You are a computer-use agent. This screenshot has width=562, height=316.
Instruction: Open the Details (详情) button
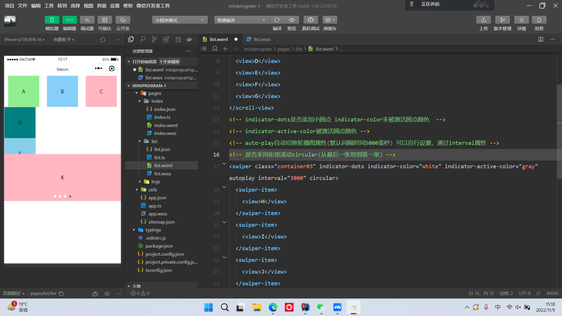(521, 20)
